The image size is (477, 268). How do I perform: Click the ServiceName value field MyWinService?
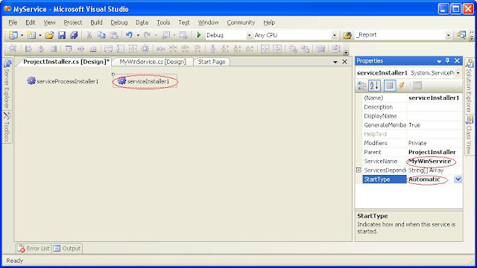pyautogui.click(x=435, y=161)
